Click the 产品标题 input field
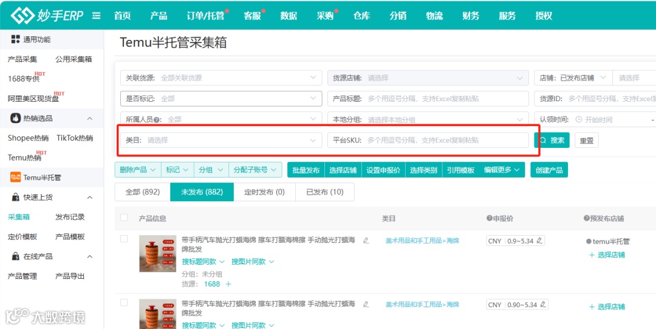 point(428,99)
